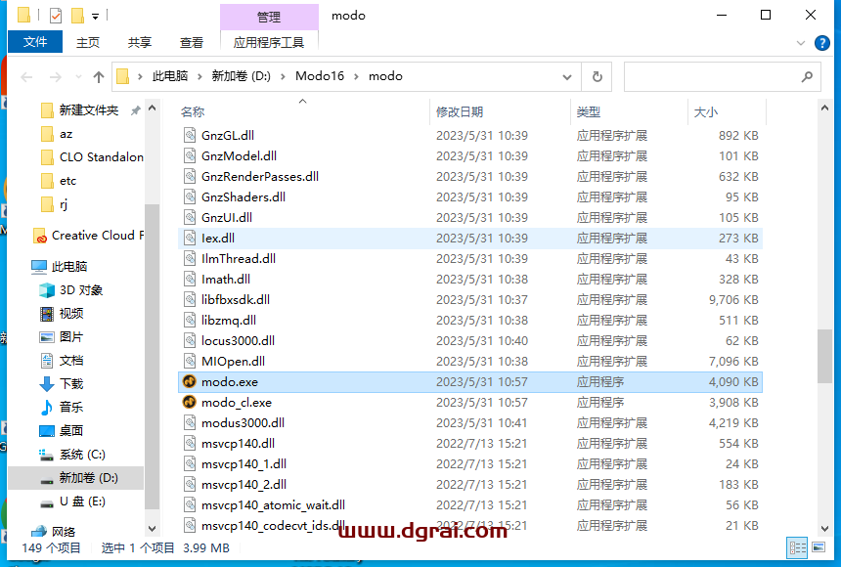
Task: Open the 应用程序工具 ribbon tab
Action: pyautogui.click(x=269, y=42)
